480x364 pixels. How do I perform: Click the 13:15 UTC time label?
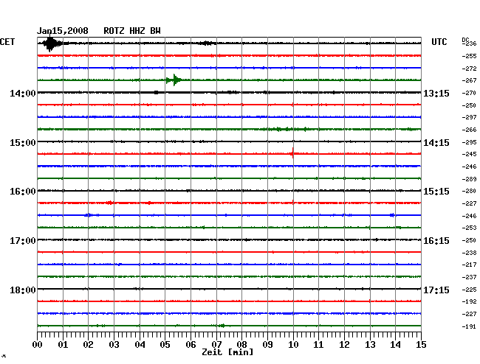point(436,94)
